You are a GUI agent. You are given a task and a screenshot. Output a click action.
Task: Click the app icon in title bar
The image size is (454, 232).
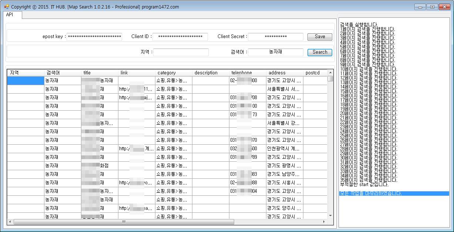pyautogui.click(x=6, y=7)
